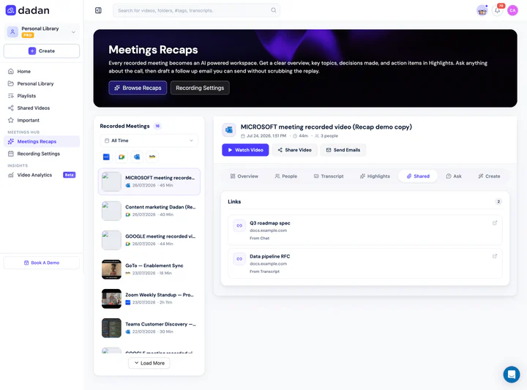The width and height of the screenshot is (527, 390).
Task: Filter meetings by Microsoft Teams icon
Action: tap(137, 157)
